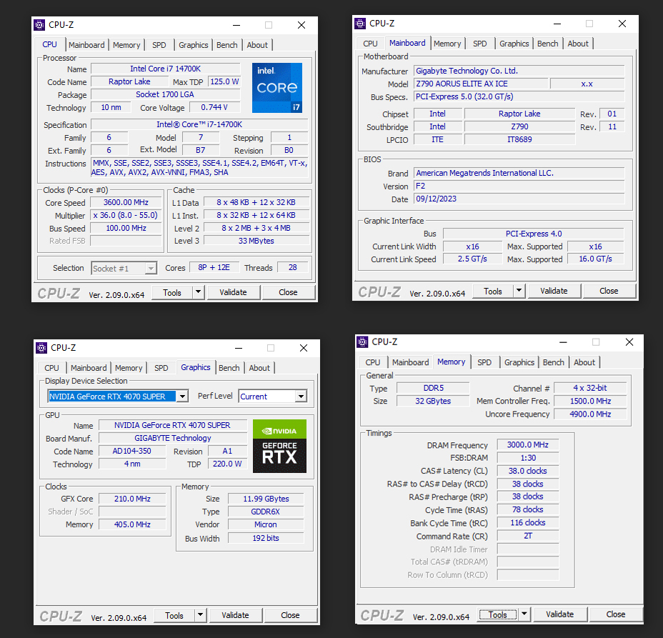The height and width of the screenshot is (638, 663).
Task: Click Close button in Graphics window
Action: [x=290, y=615]
